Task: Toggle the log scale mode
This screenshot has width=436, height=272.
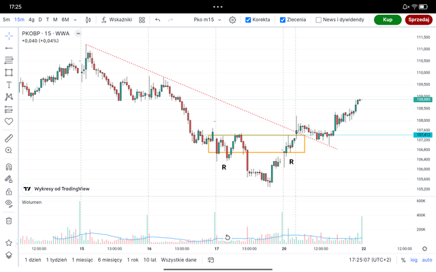Action: (x=414, y=260)
